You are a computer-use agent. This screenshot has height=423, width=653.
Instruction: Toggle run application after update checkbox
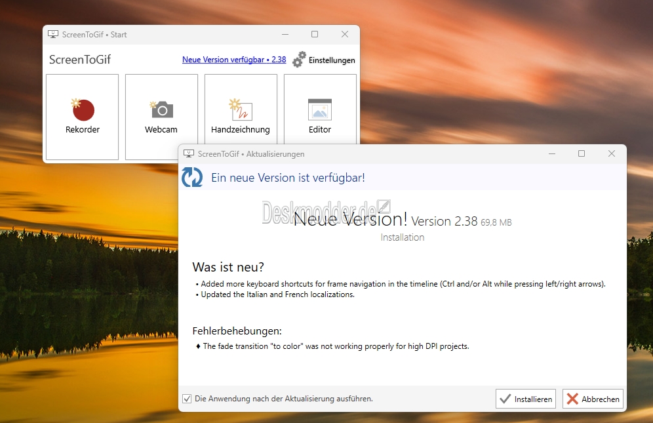187,399
